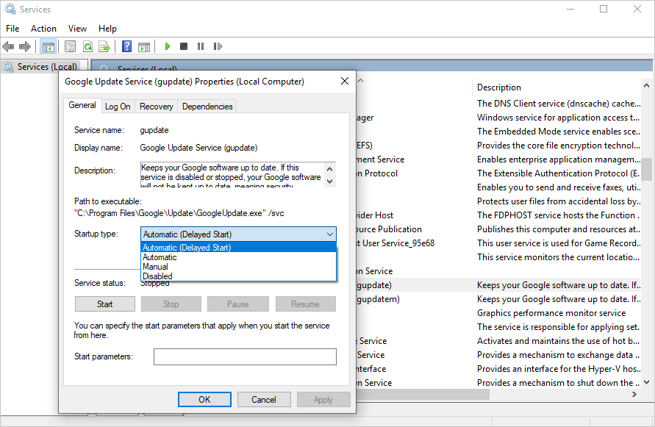Click the Refresh toolbar icon

coord(87,46)
